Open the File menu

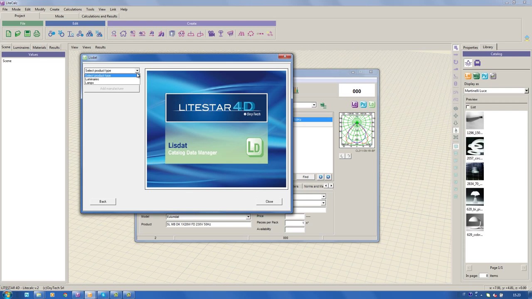[5, 9]
